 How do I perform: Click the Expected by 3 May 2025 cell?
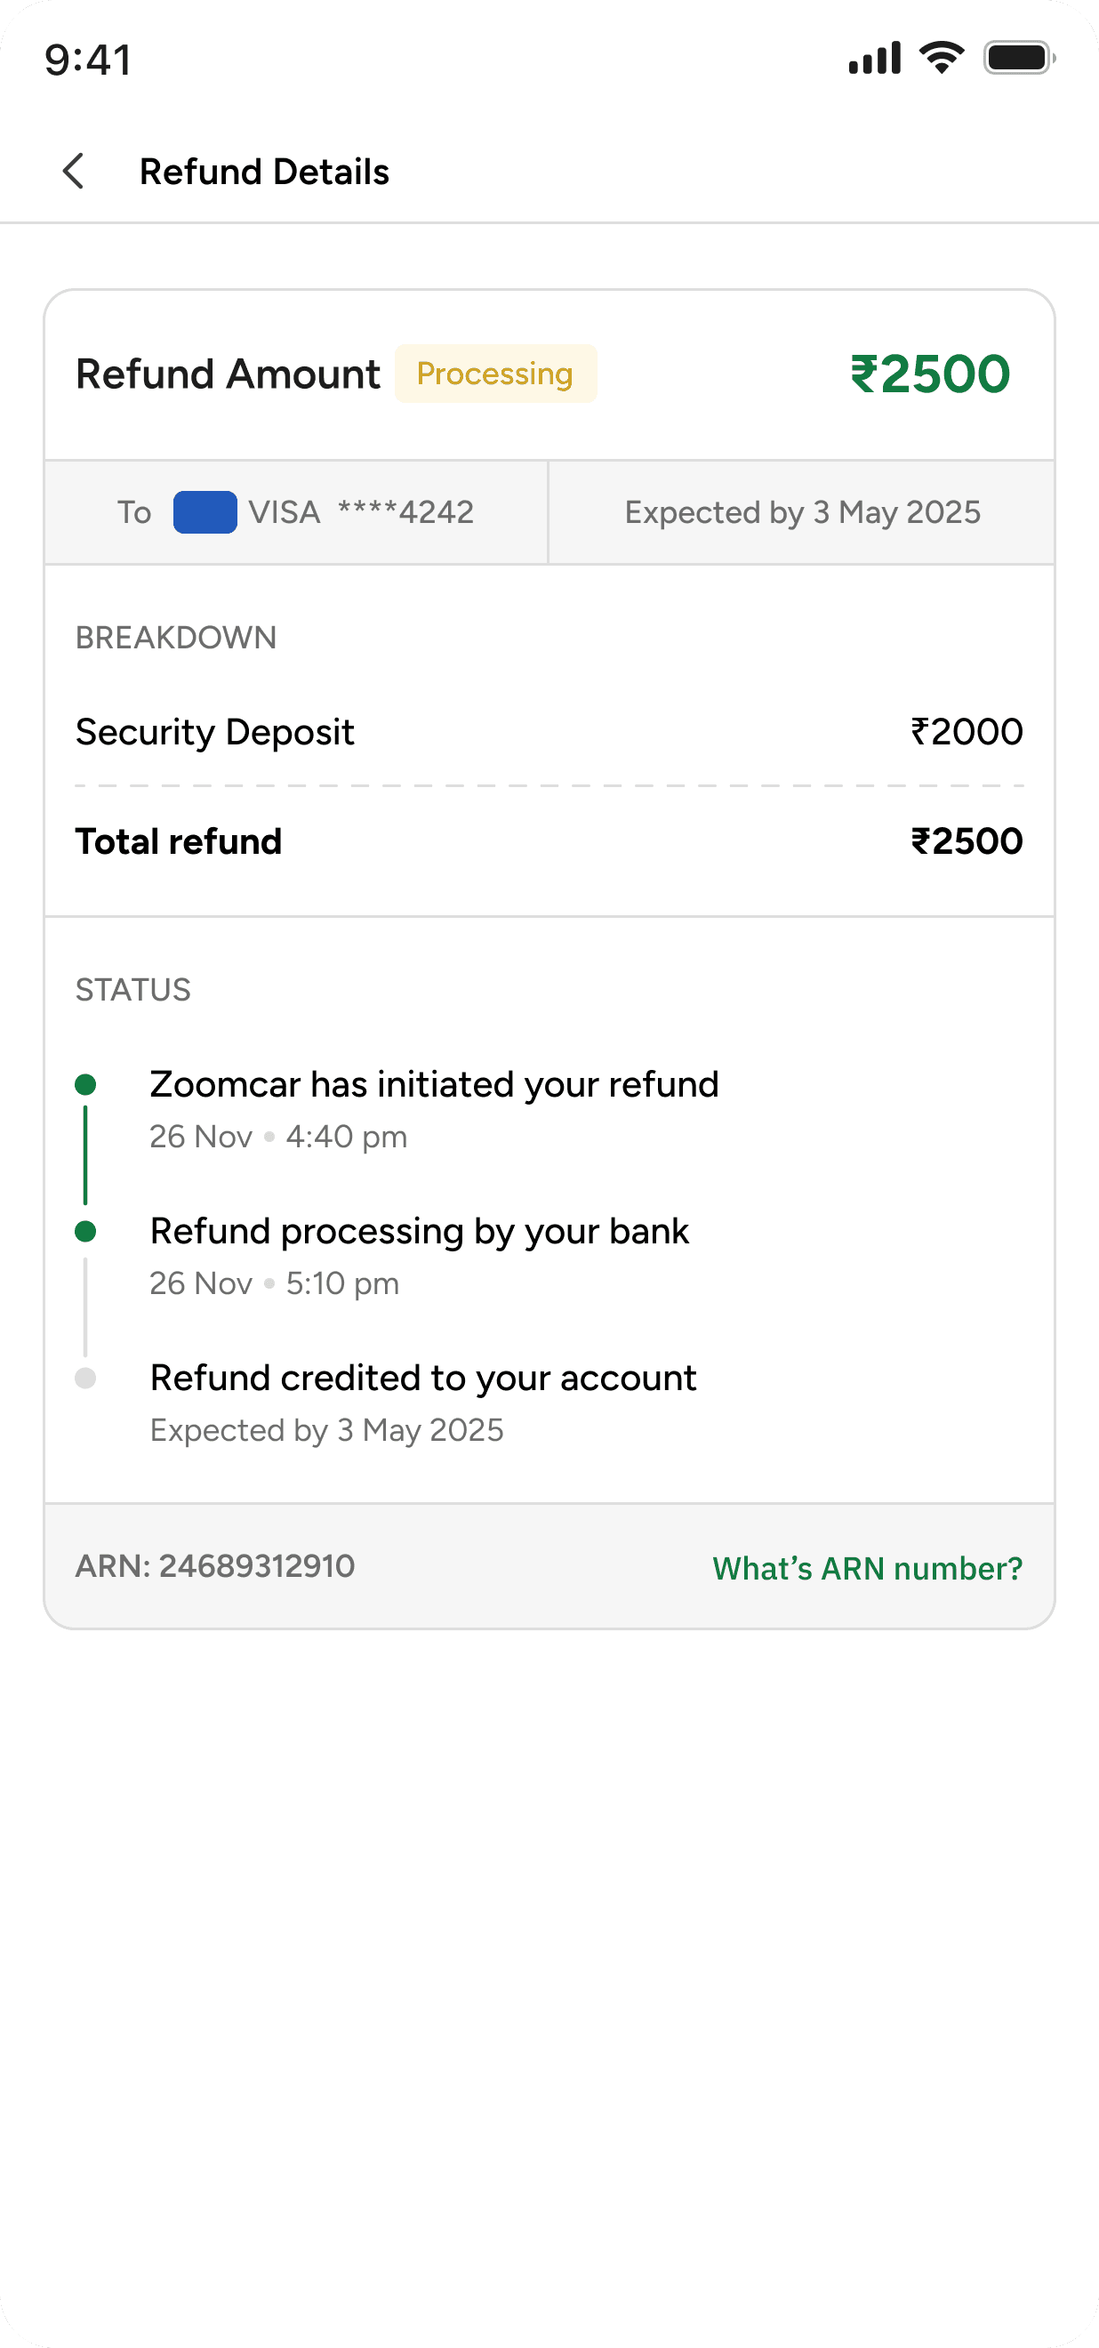coord(802,512)
